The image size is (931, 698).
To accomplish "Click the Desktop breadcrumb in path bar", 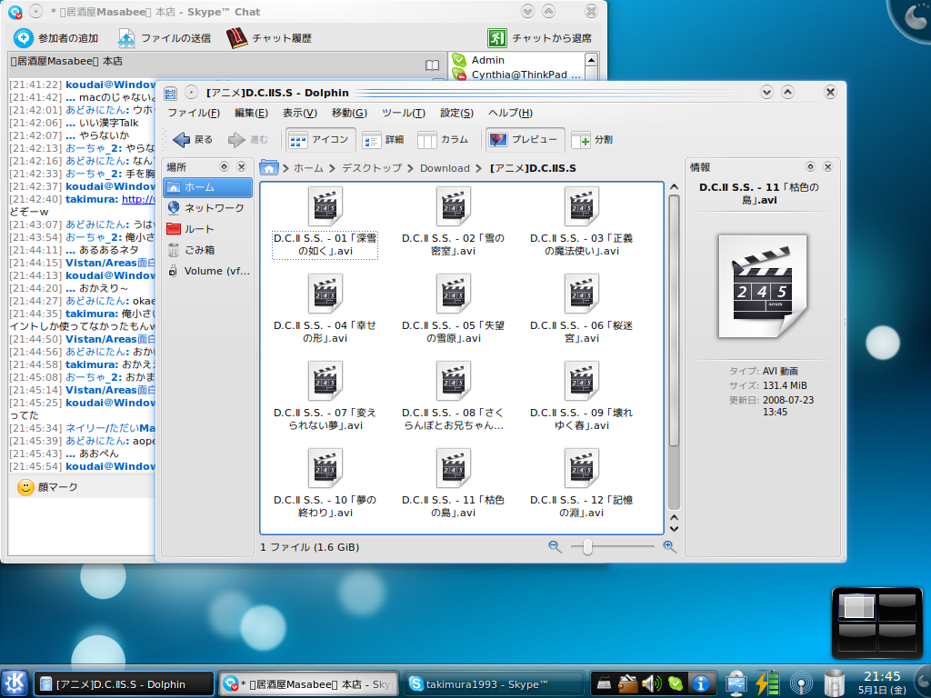I will pos(371,168).
